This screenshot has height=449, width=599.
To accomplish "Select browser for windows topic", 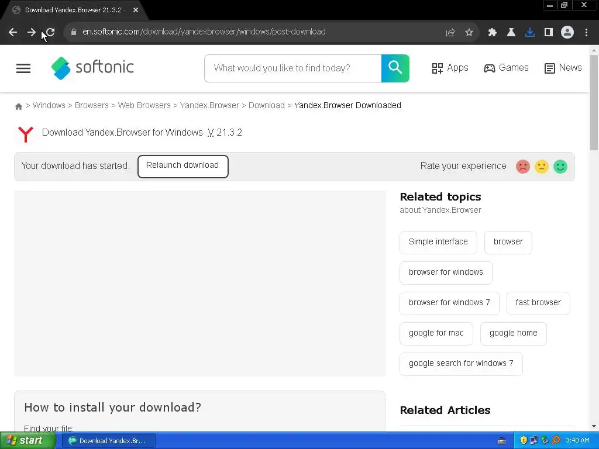I will (446, 272).
